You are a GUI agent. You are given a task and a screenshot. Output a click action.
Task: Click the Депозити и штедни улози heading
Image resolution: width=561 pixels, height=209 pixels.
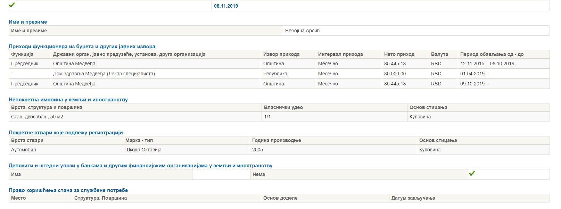coord(140,166)
